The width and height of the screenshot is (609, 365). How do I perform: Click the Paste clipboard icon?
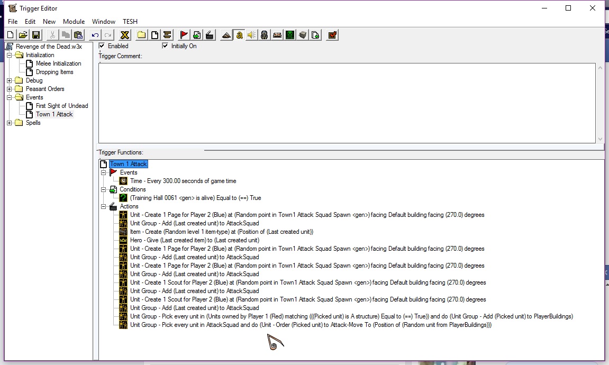78,35
